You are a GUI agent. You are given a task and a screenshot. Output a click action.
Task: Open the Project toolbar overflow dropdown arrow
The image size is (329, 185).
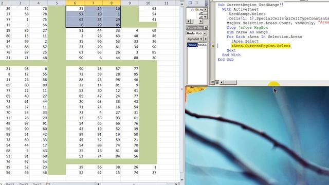click(206, 4)
